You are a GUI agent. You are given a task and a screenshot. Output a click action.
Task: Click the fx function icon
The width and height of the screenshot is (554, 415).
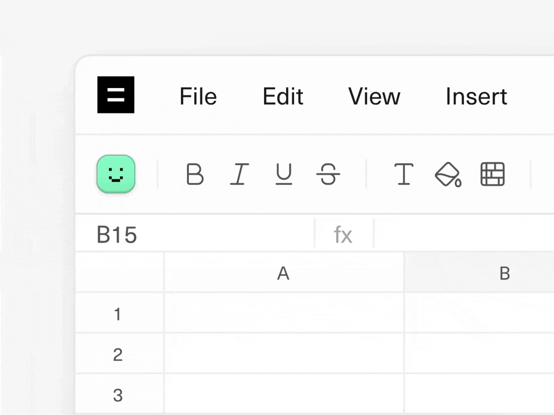pyautogui.click(x=343, y=234)
